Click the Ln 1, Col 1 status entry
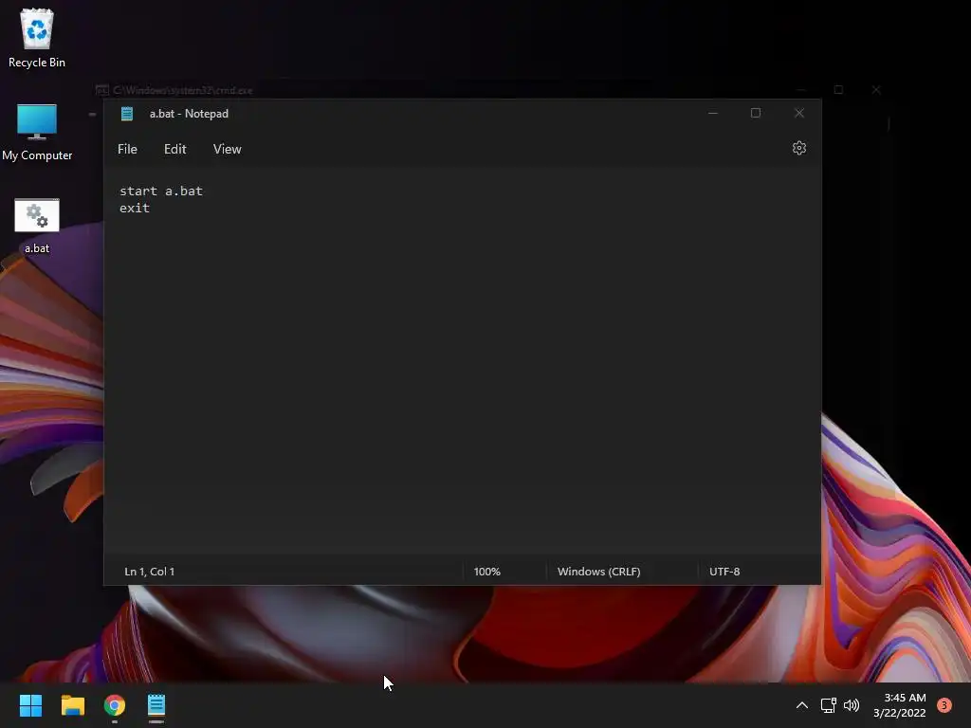Image resolution: width=971 pixels, height=728 pixels. 149,572
